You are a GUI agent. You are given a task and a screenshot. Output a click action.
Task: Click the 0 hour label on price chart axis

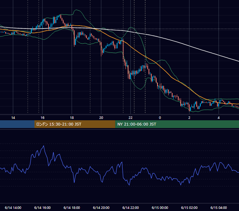click(x=160, y=118)
